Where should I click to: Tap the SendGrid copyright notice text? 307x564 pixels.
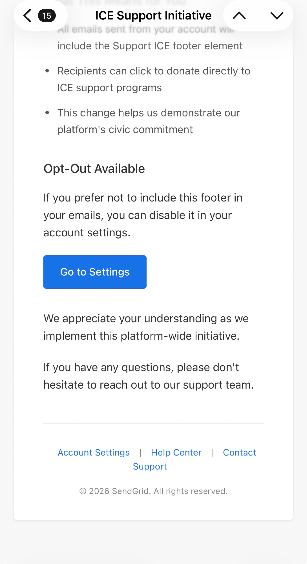pos(153,491)
